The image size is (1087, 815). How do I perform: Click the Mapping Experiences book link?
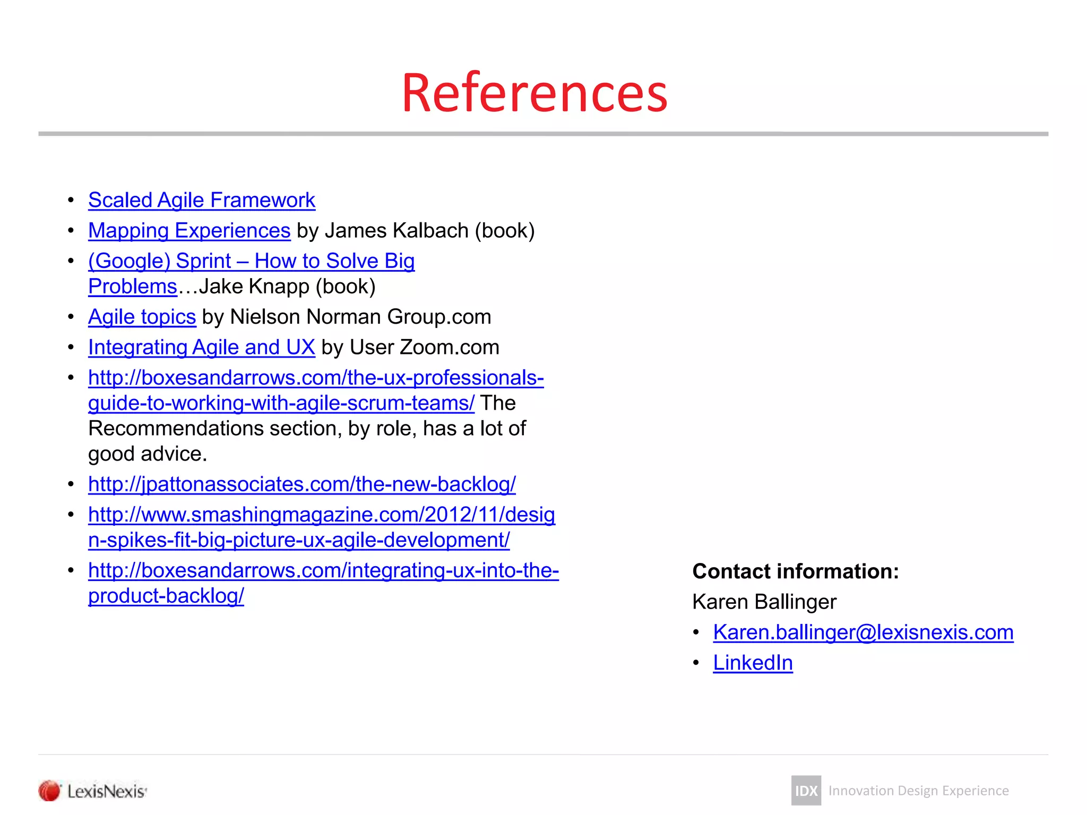pyautogui.click(x=189, y=230)
